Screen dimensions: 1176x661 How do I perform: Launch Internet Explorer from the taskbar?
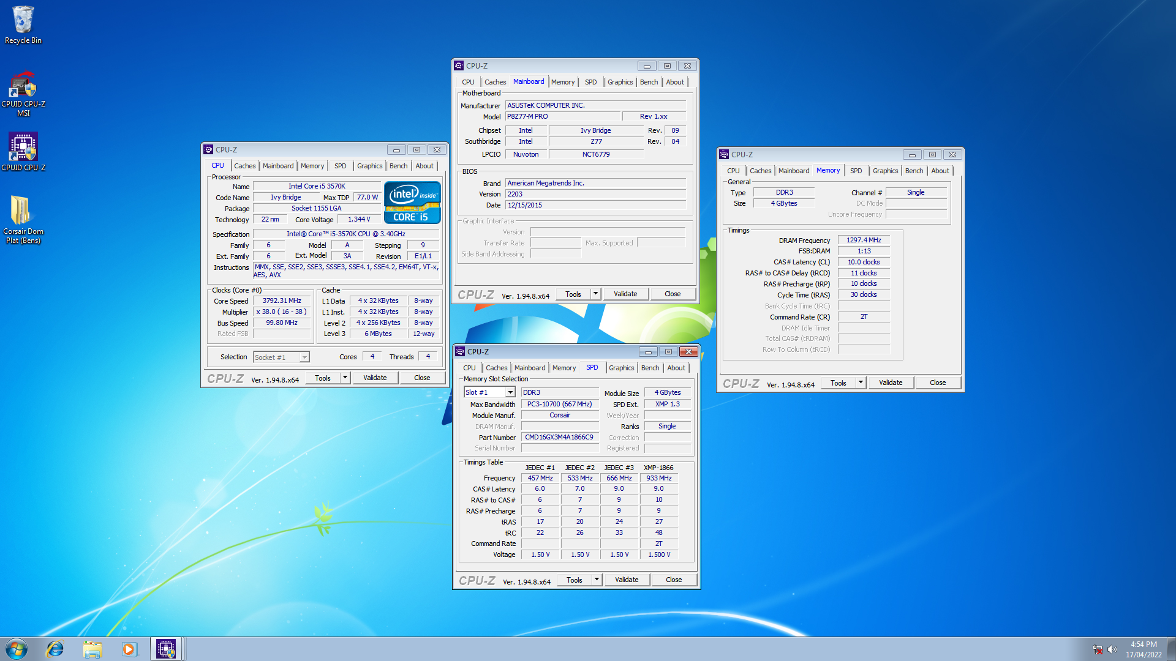point(55,649)
